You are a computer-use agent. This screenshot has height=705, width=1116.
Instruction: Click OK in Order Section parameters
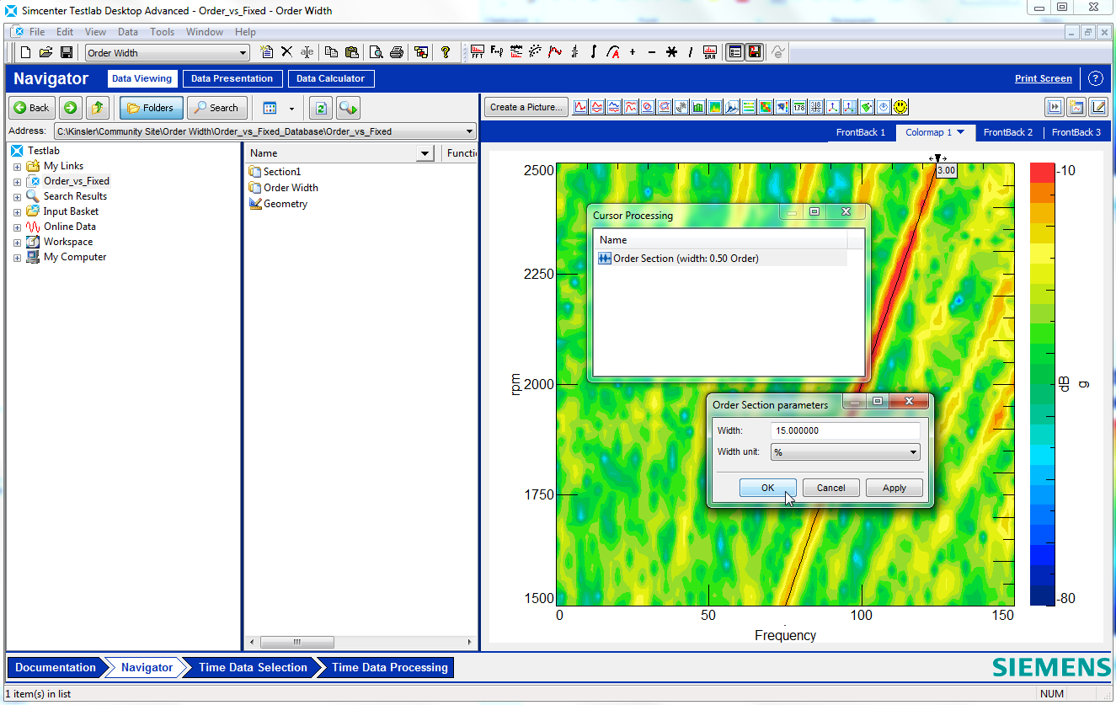(x=767, y=488)
